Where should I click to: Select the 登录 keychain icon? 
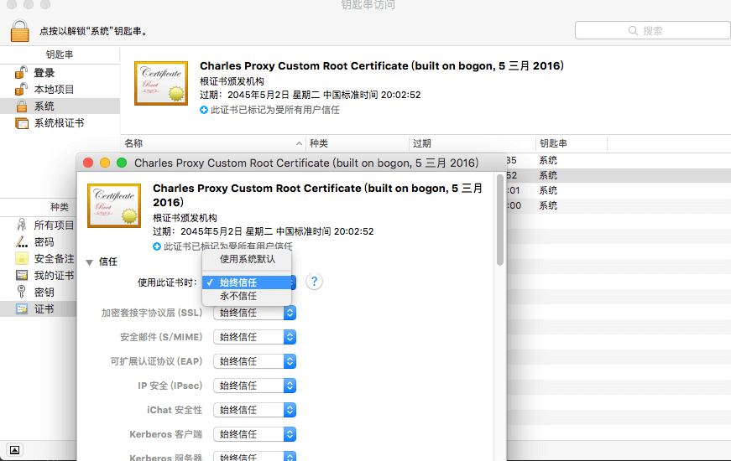pos(22,73)
